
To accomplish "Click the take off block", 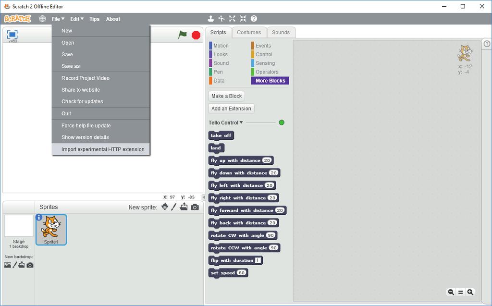I will pyautogui.click(x=221, y=135).
